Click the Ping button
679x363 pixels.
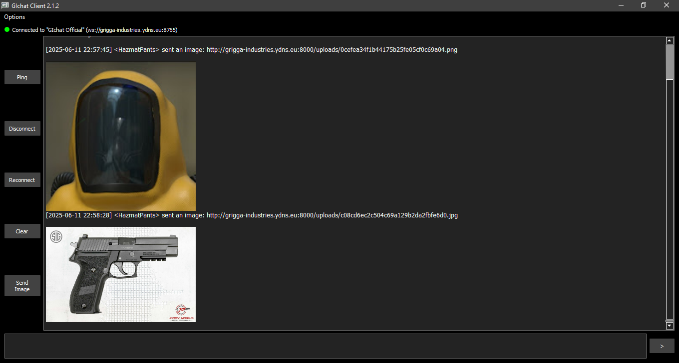(22, 77)
